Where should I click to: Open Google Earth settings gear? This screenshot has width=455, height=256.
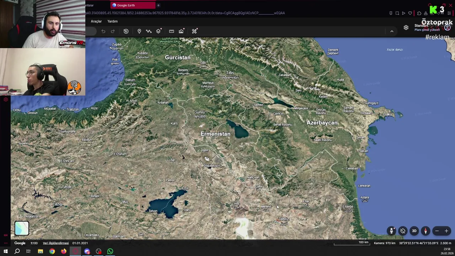click(406, 27)
